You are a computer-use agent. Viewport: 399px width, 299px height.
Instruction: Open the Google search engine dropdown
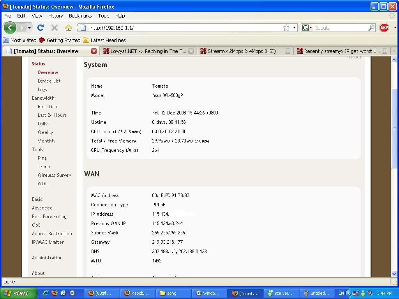click(307, 28)
